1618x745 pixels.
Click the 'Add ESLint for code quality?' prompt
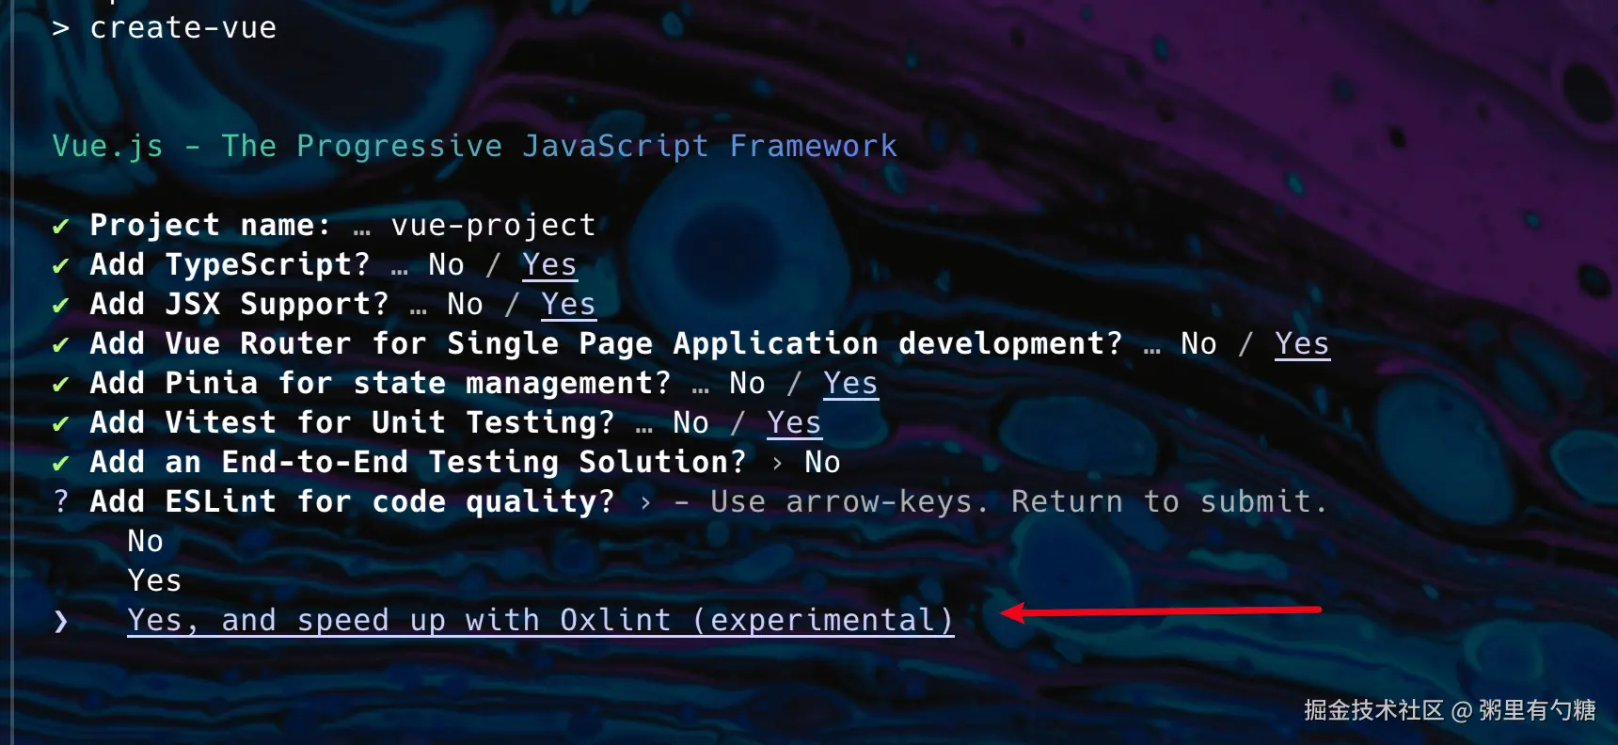[x=353, y=501]
